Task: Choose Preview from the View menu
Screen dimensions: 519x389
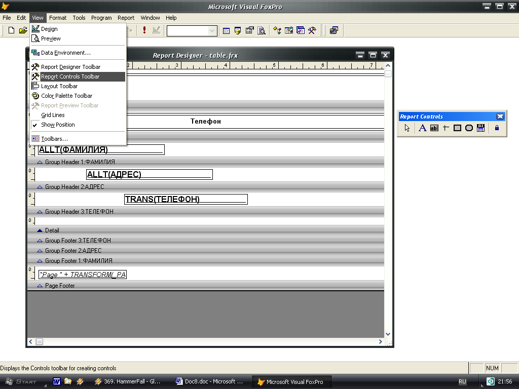Action: click(78, 38)
